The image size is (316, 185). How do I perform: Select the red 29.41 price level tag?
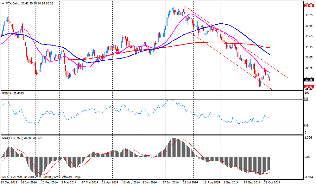tap(308, 87)
